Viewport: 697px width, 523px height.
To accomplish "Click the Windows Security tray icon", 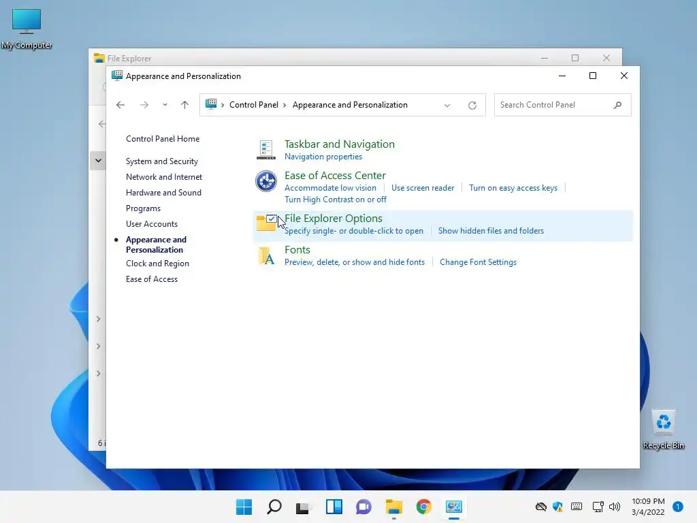I will [557, 507].
